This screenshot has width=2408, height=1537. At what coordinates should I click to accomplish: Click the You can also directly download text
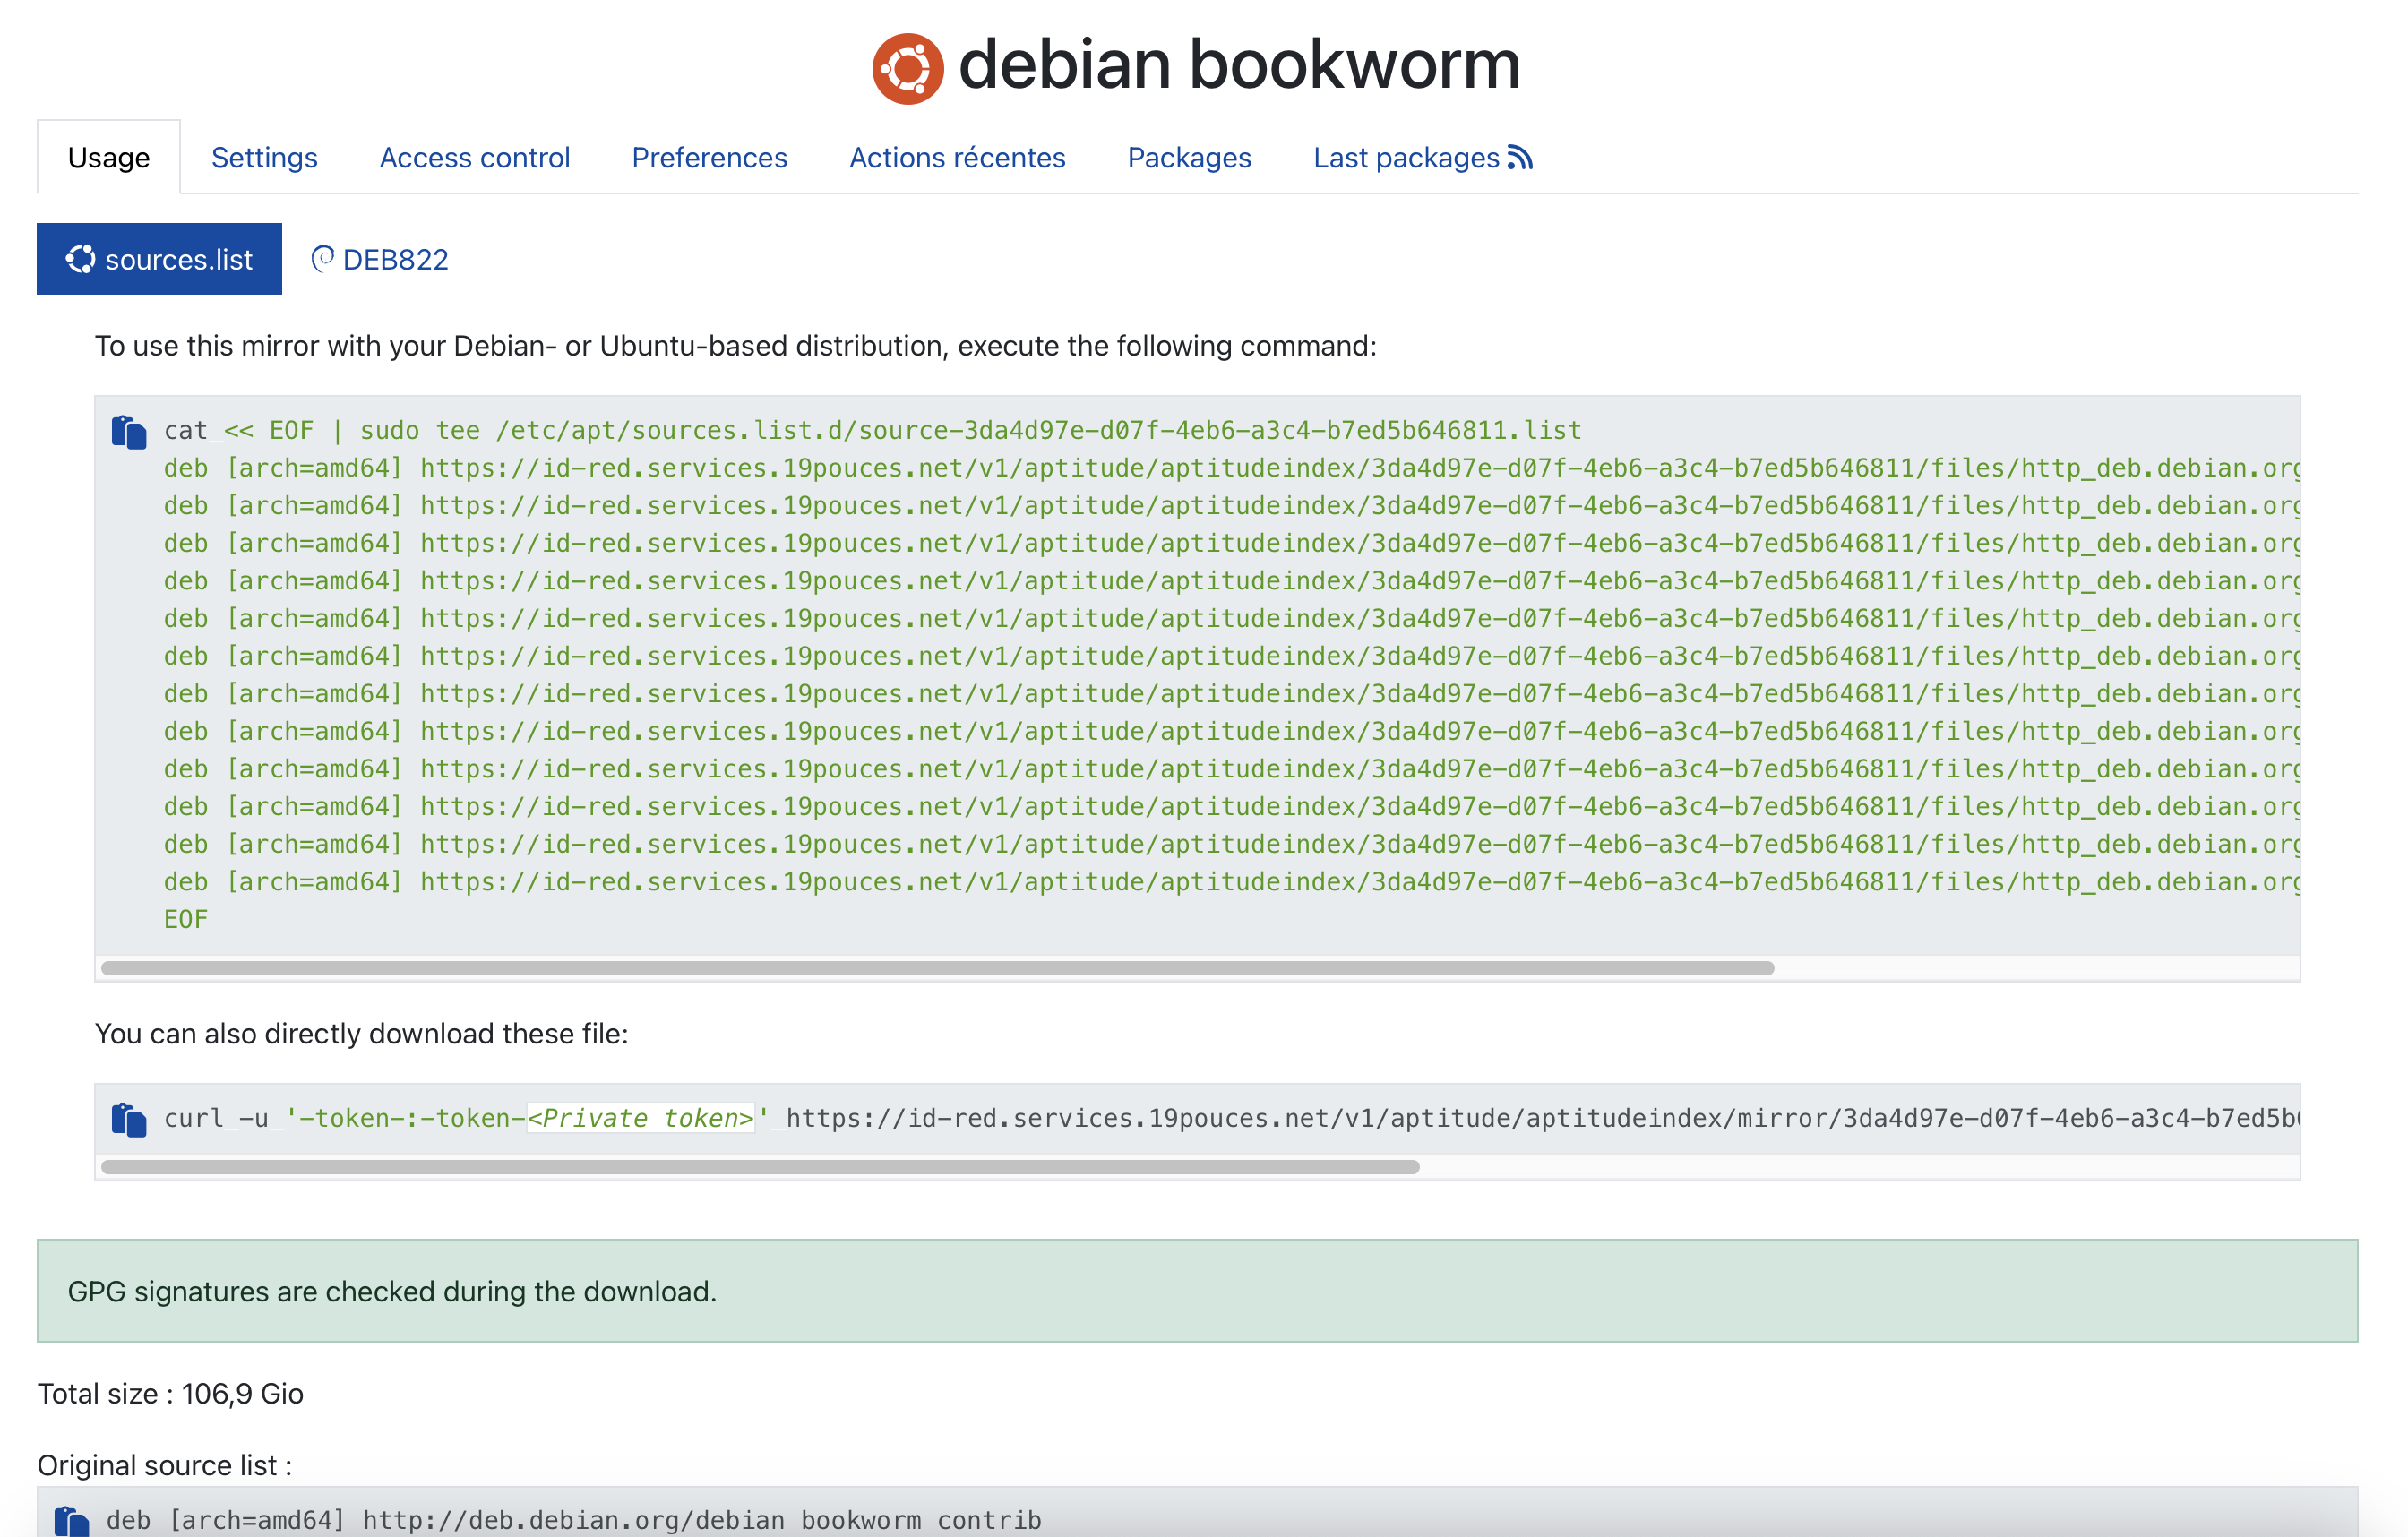pos(361,1033)
